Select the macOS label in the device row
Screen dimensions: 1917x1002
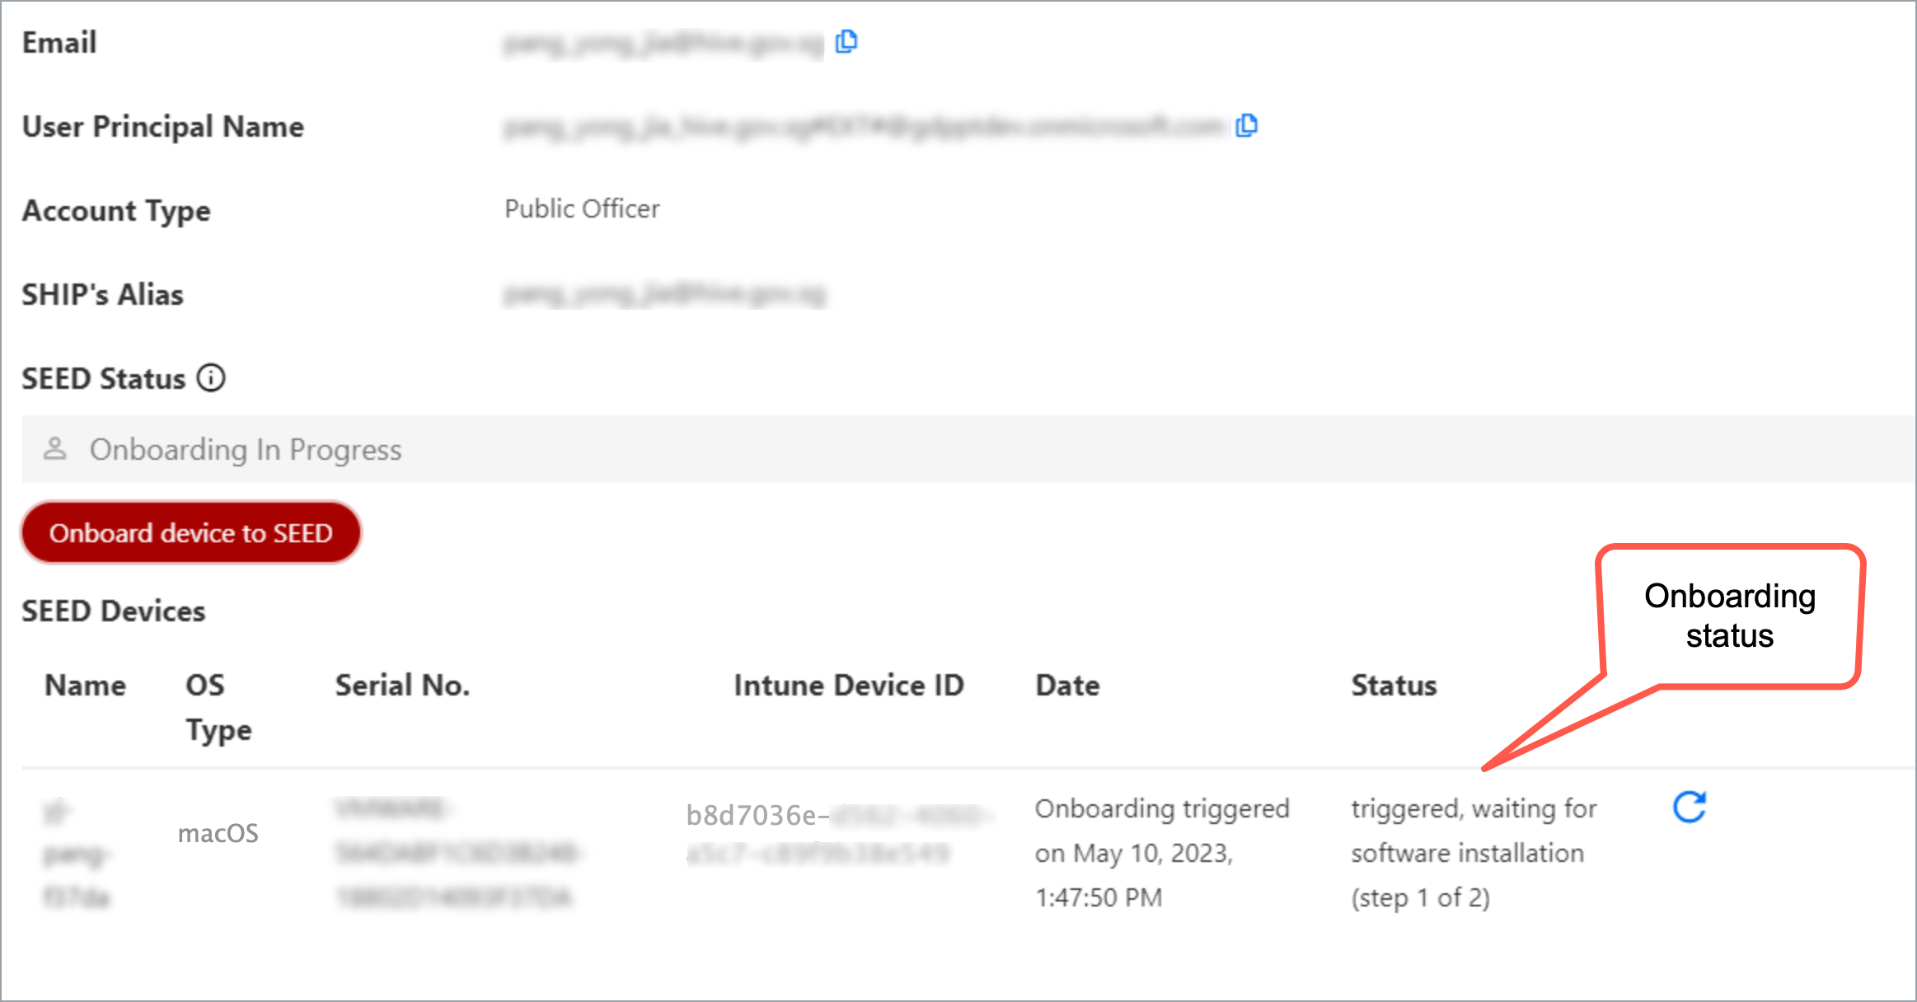pyautogui.click(x=218, y=832)
